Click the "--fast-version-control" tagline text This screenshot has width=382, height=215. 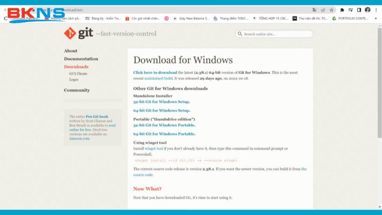(x=126, y=33)
